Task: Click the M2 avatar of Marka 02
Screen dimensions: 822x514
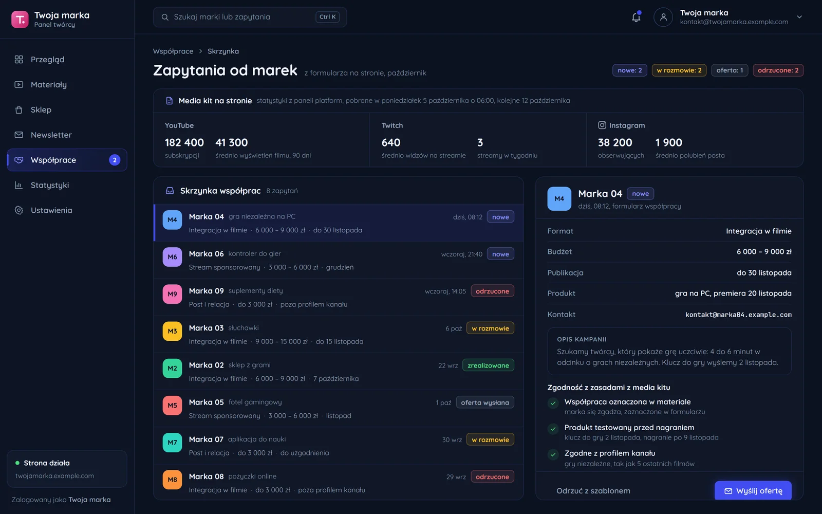Action: (172, 369)
